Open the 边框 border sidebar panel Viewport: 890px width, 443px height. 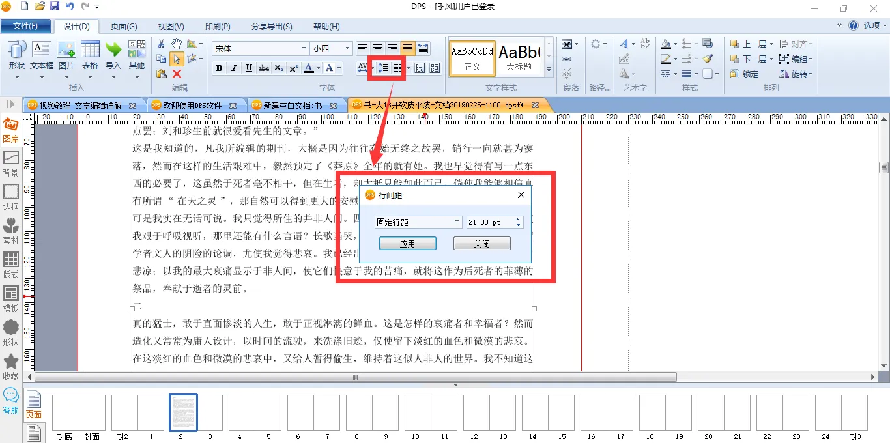pyautogui.click(x=11, y=198)
